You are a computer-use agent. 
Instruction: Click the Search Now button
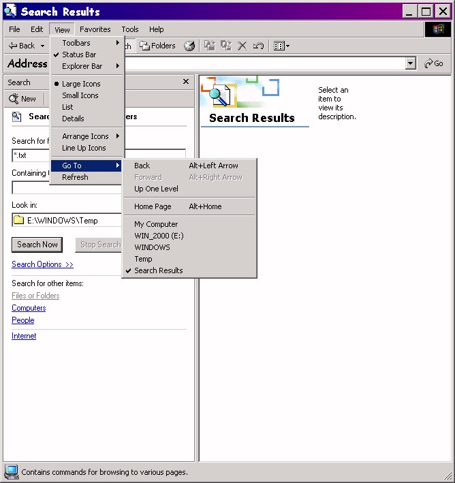pos(37,245)
